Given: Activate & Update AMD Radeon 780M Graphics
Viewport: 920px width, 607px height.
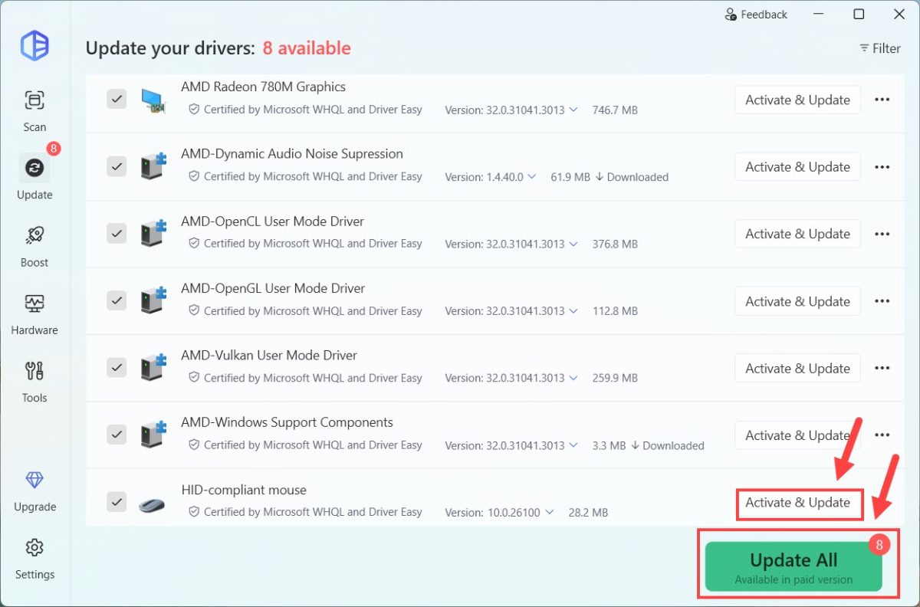Looking at the screenshot, I should 797,100.
